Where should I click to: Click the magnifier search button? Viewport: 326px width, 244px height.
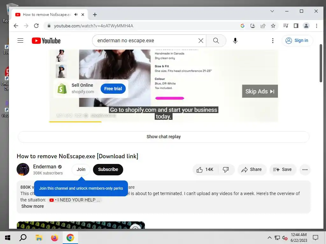click(x=216, y=40)
